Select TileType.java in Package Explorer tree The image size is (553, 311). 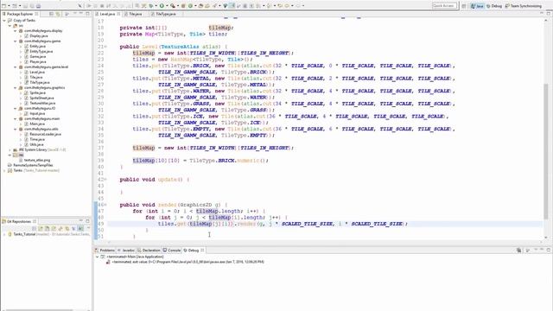point(40,83)
